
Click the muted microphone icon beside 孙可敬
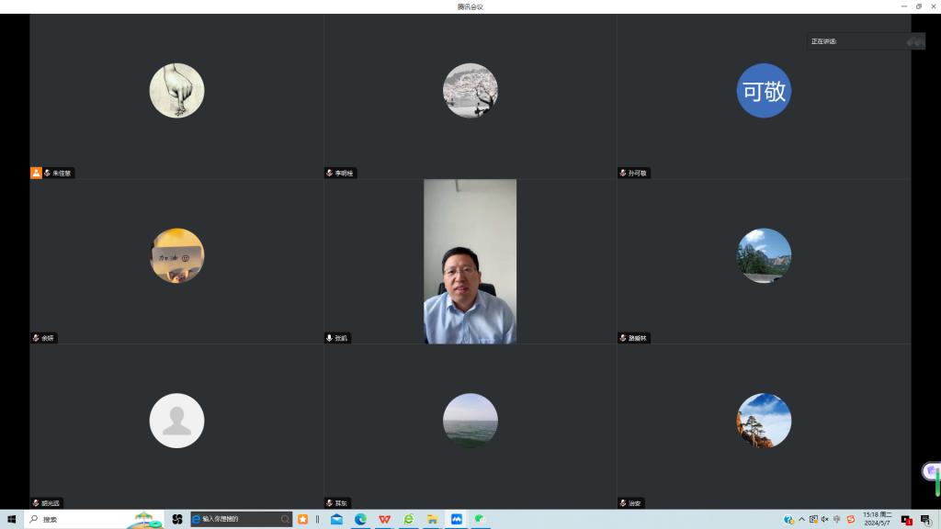tap(623, 173)
